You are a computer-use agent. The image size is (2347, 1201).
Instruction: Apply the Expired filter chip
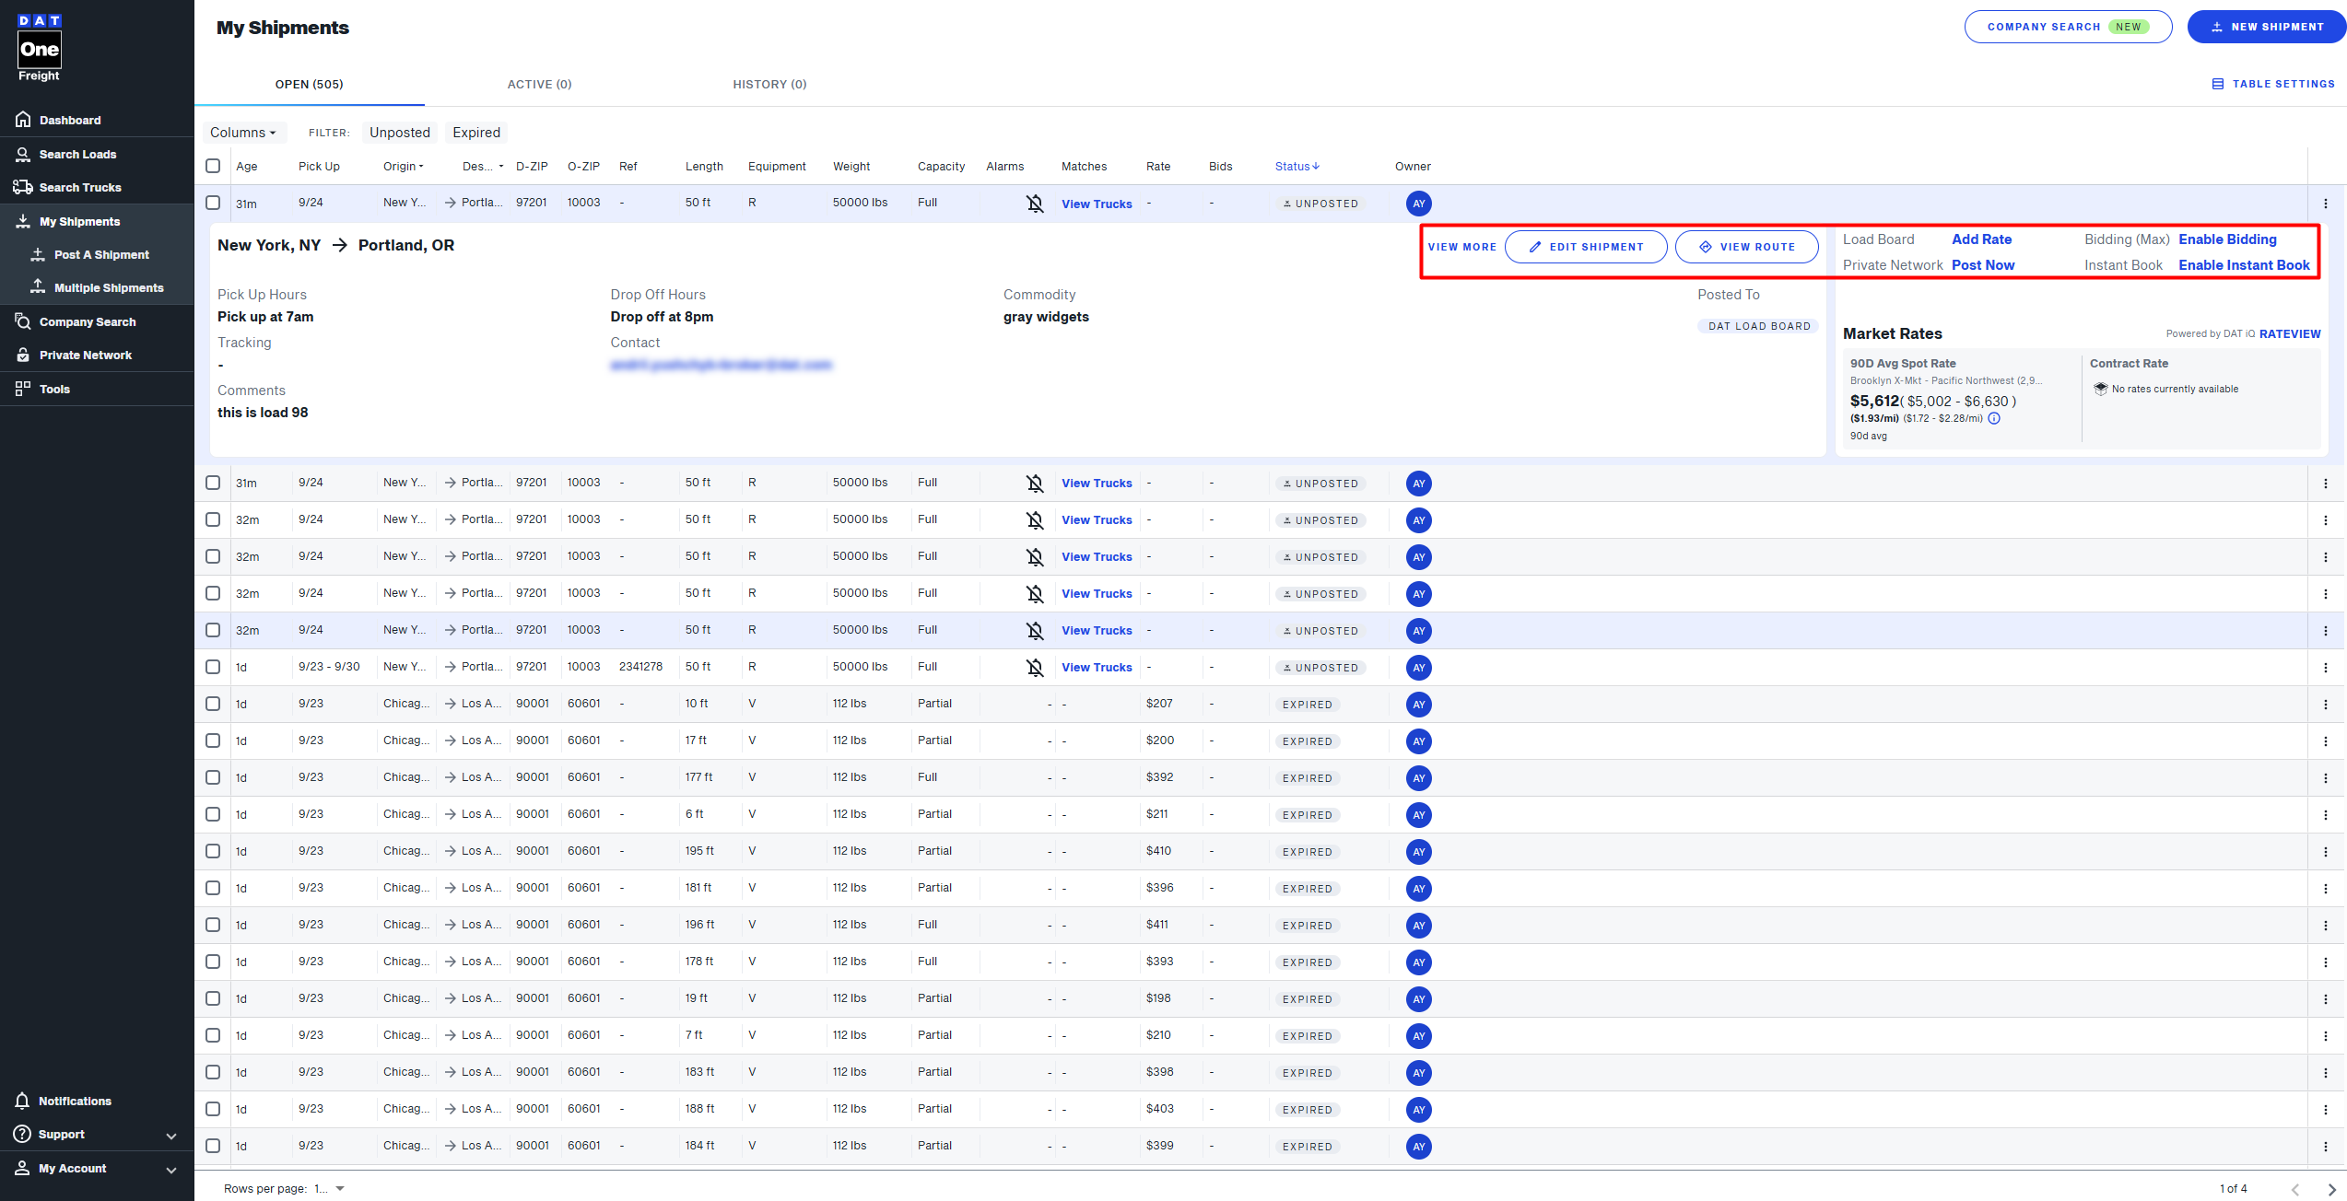(x=475, y=133)
